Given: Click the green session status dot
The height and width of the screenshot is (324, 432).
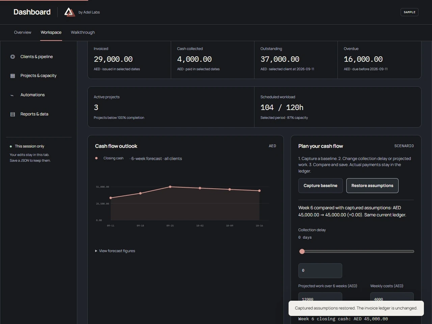Looking at the screenshot, I should (11, 146).
